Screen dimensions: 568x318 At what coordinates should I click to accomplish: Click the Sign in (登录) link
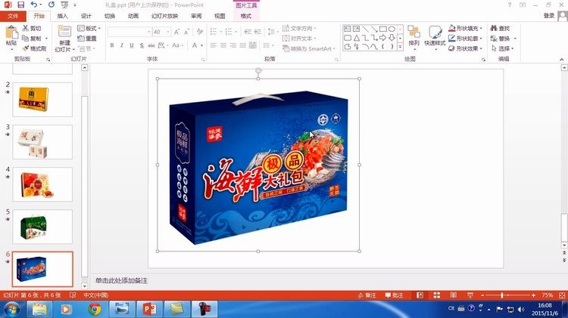click(549, 16)
